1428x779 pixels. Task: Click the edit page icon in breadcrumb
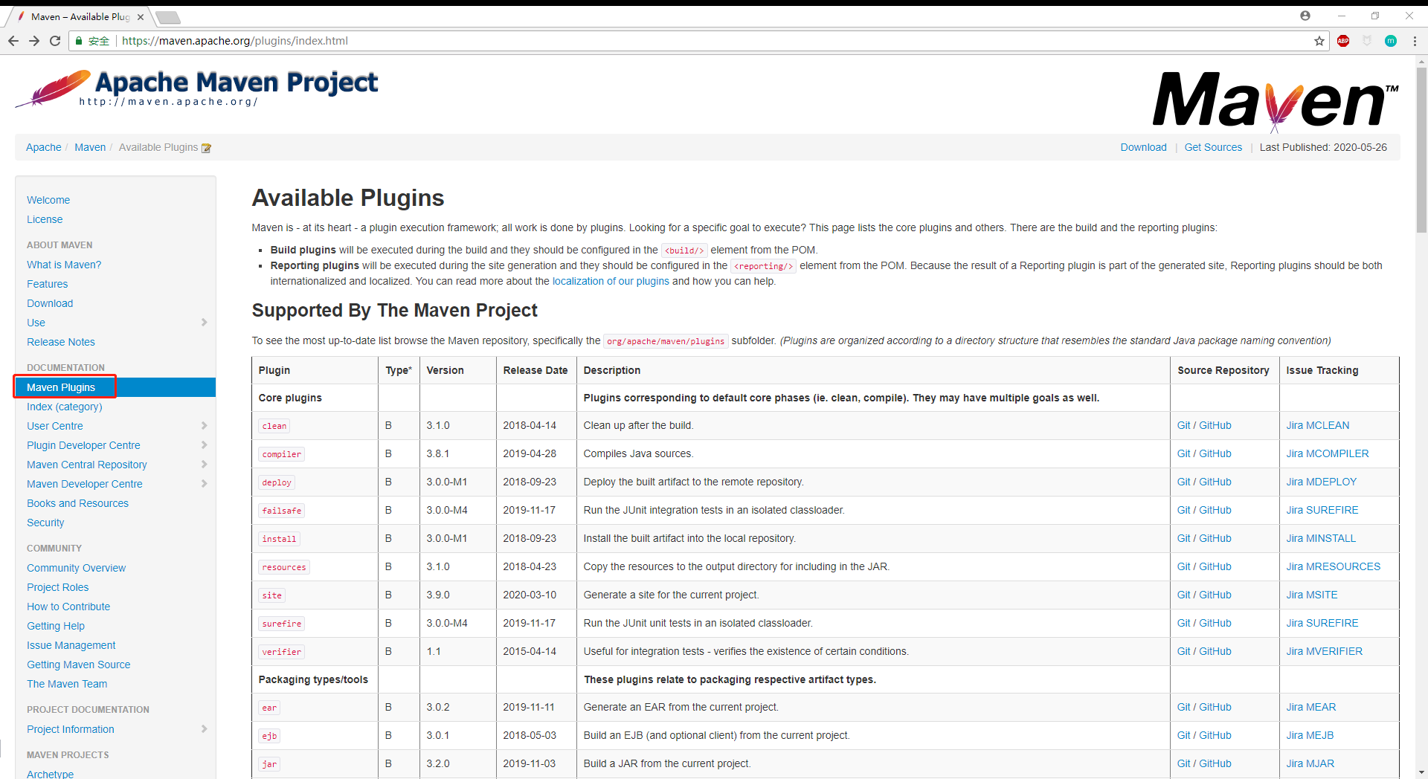207,148
